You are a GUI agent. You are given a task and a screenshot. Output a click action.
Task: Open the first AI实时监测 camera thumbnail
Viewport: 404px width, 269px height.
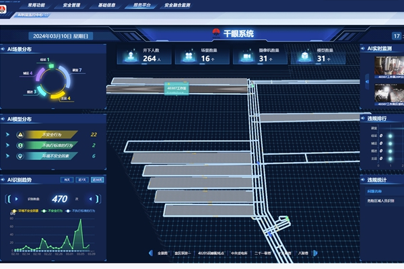pos(389,67)
